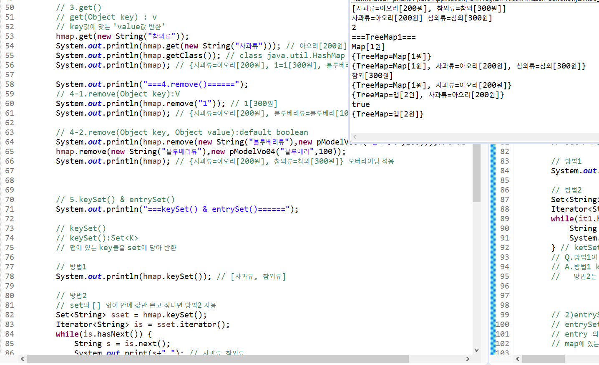Click the "// keySet()" comment on line 73
The height and width of the screenshot is (365, 599).
[x=81, y=228]
